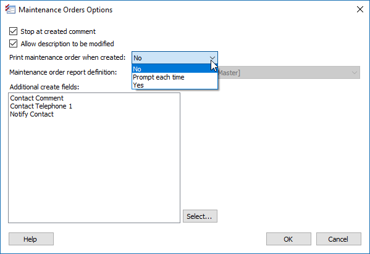Cancel the options dialog
This screenshot has height=254, width=370.
click(338, 239)
